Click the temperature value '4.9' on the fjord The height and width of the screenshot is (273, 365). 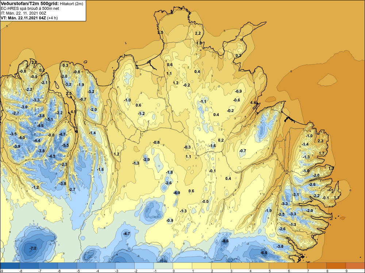(73, 112)
